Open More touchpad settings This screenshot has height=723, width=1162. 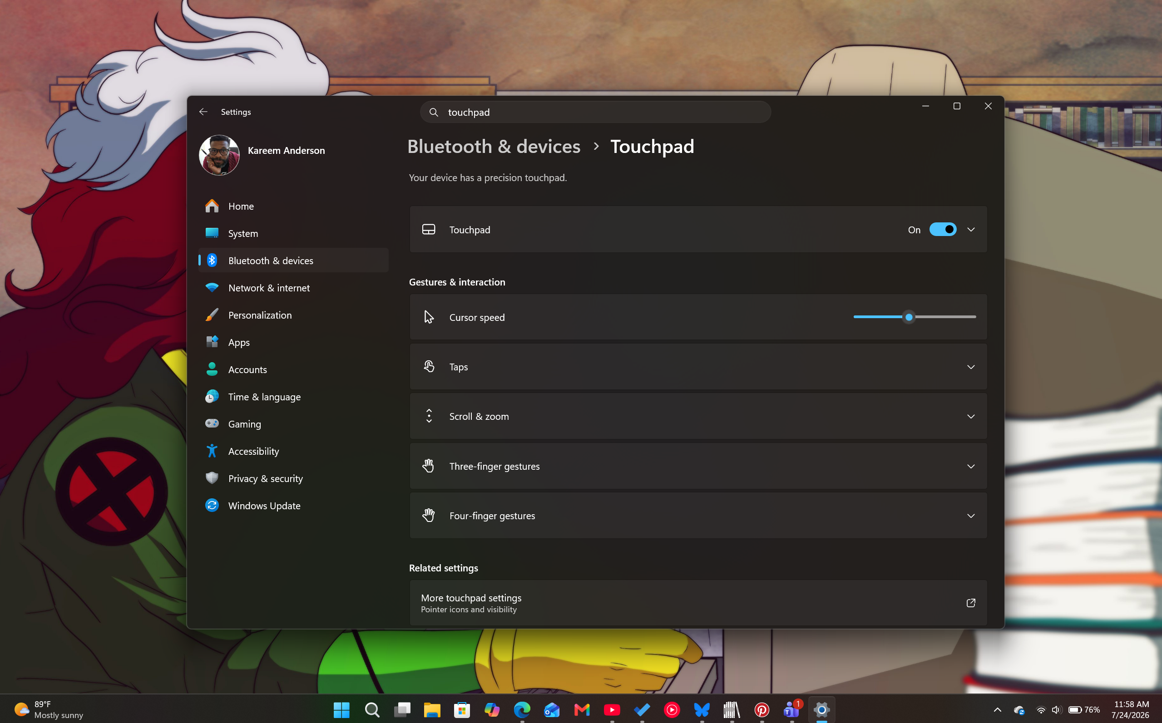coord(698,603)
